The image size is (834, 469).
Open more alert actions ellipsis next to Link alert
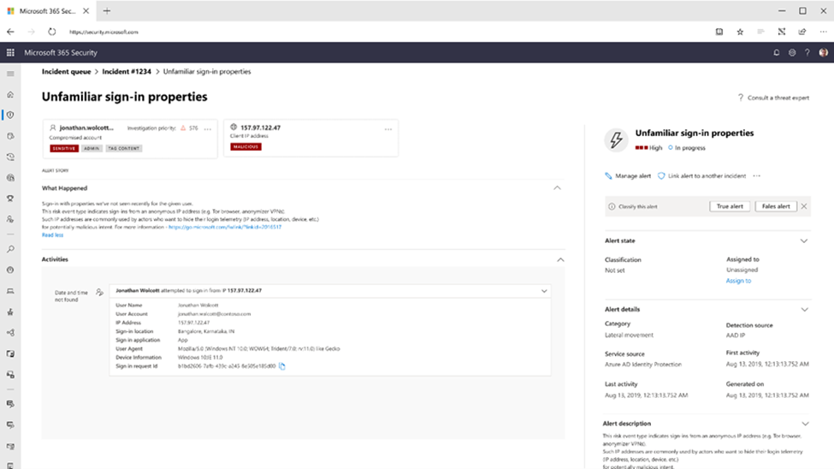[756, 175]
